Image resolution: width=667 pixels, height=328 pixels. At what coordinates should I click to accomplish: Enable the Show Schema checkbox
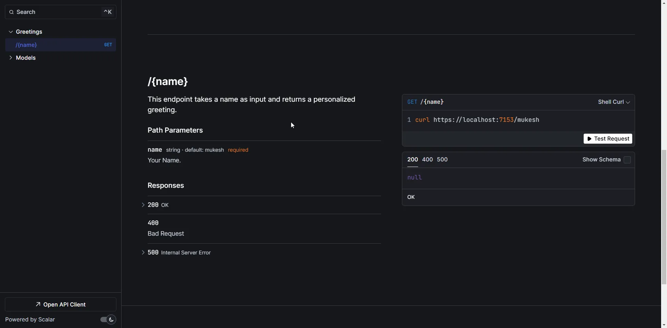coord(627,160)
